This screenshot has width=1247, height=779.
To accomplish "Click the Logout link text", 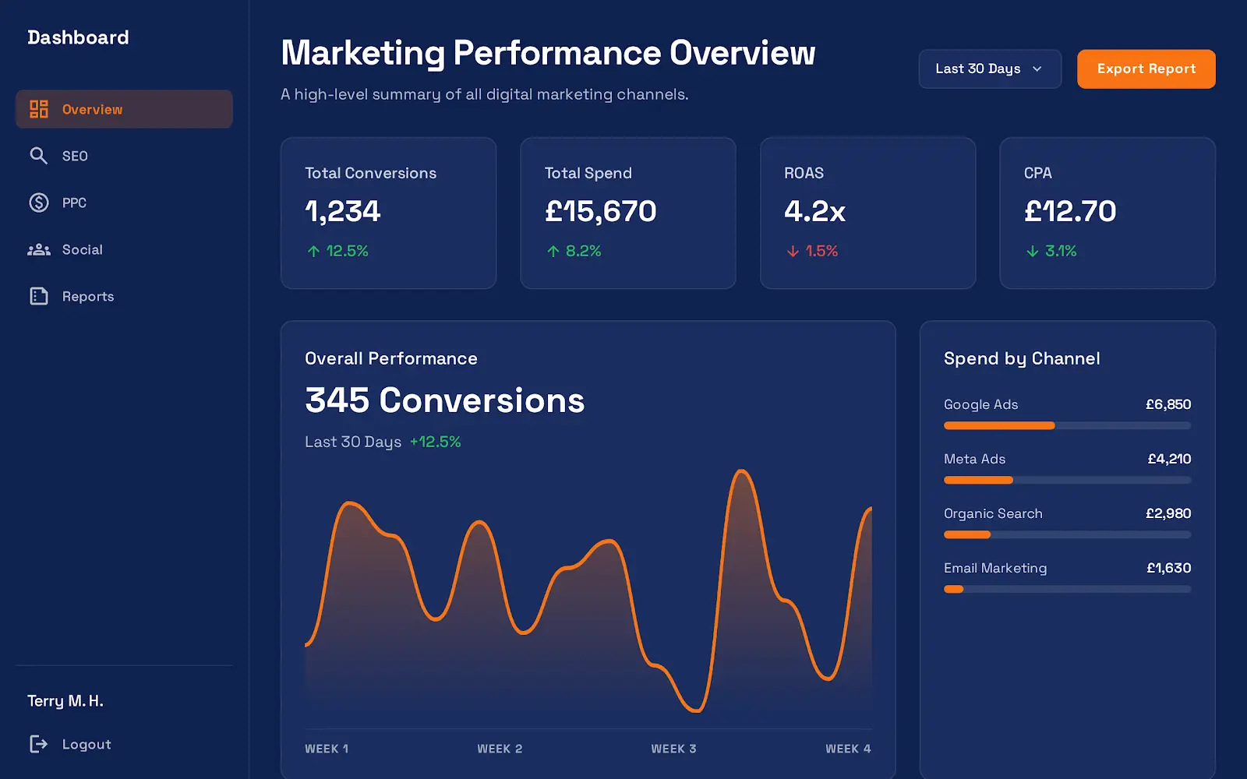I will pyautogui.click(x=87, y=744).
